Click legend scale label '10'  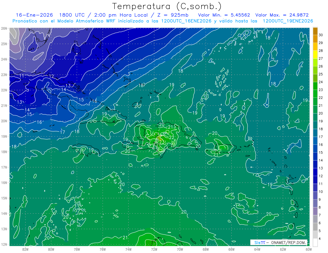click(321, 192)
